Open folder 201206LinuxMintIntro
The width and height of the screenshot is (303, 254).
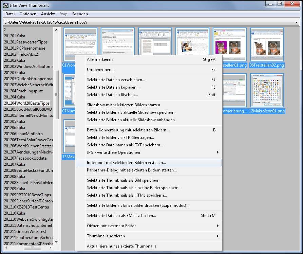click(x=23, y=134)
